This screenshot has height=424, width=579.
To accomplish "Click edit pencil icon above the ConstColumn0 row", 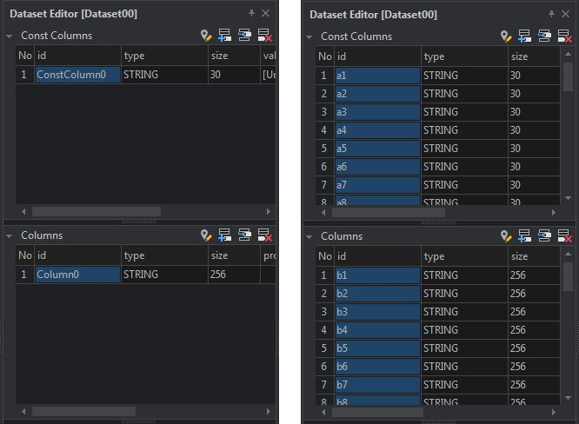I will click(206, 36).
